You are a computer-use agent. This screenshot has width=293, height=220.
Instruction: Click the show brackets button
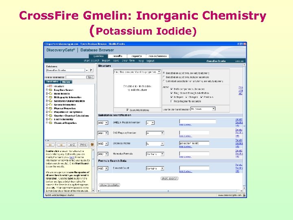[109, 185]
